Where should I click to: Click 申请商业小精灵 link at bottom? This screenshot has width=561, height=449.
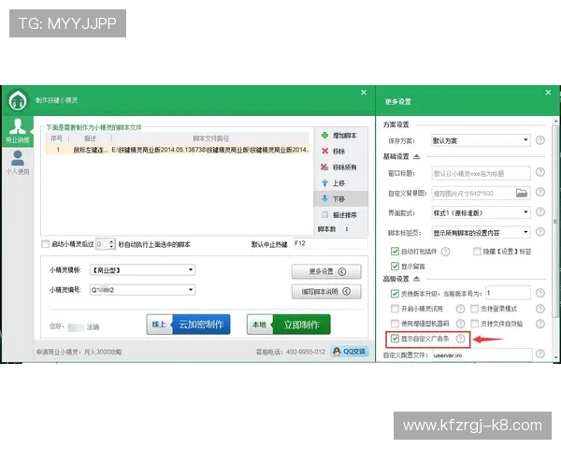pyautogui.click(x=79, y=352)
